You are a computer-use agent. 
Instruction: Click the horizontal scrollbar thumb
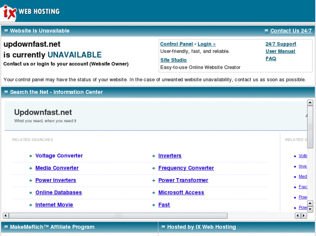pyautogui.click(x=118, y=216)
